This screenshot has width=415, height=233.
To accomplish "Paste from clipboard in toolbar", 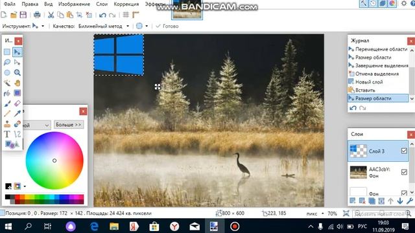I will [x=70, y=15].
